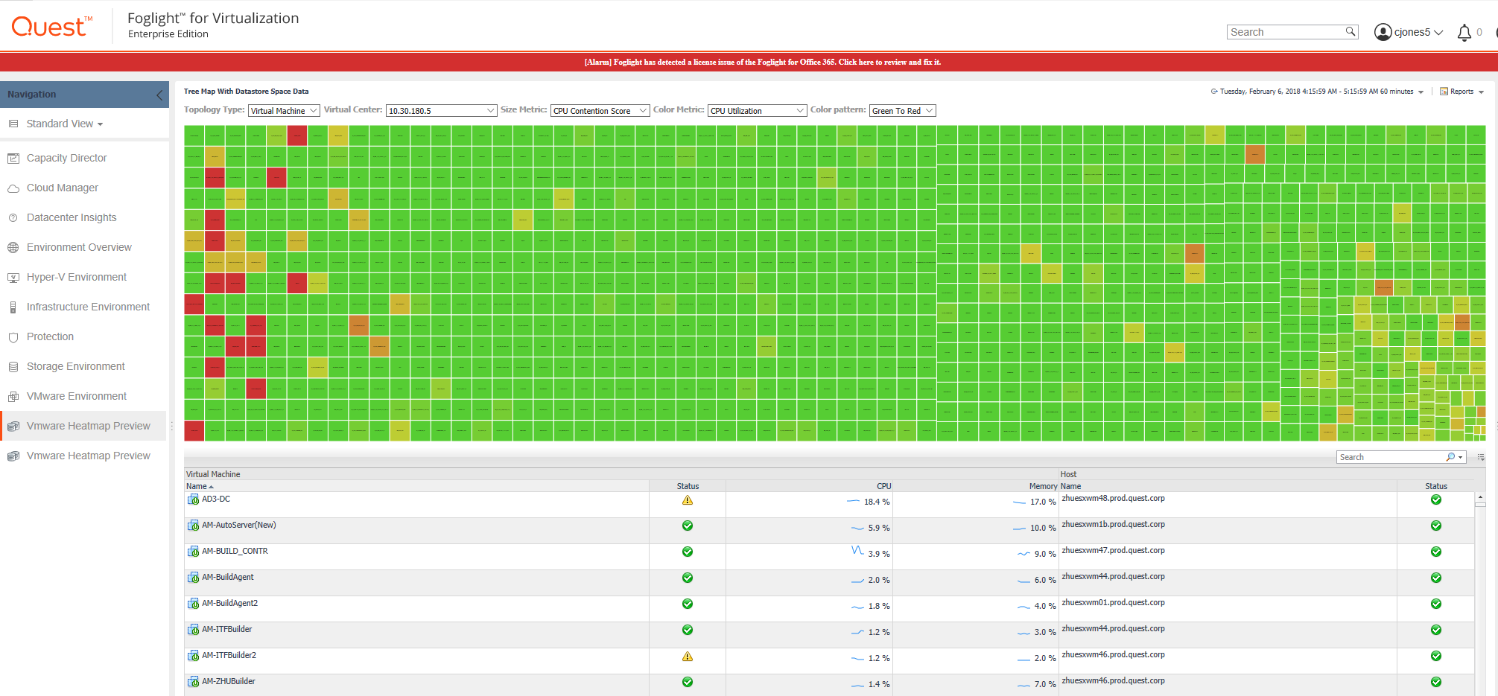Click the table search input field

click(1390, 457)
